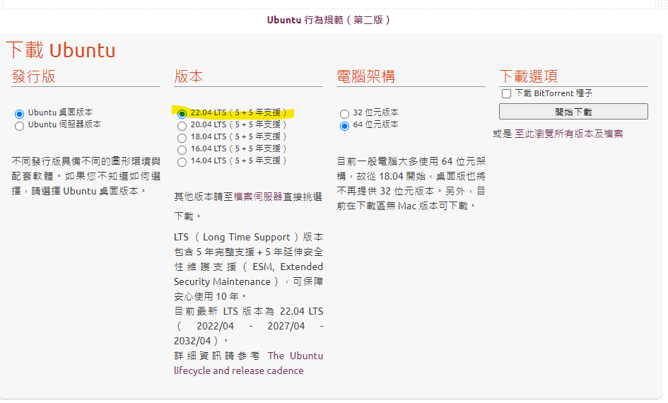The width and height of the screenshot is (668, 403).
Task: Click the 開始下載 button
Action: 573,112
